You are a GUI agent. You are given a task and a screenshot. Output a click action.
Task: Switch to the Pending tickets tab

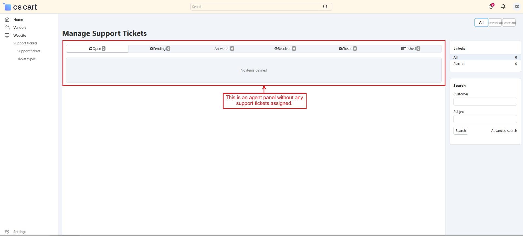tap(160, 49)
